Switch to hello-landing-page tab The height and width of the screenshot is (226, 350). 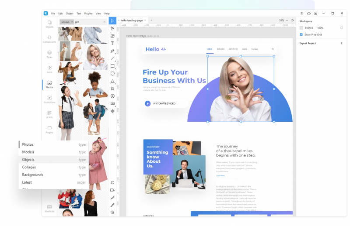pyautogui.click(x=132, y=20)
